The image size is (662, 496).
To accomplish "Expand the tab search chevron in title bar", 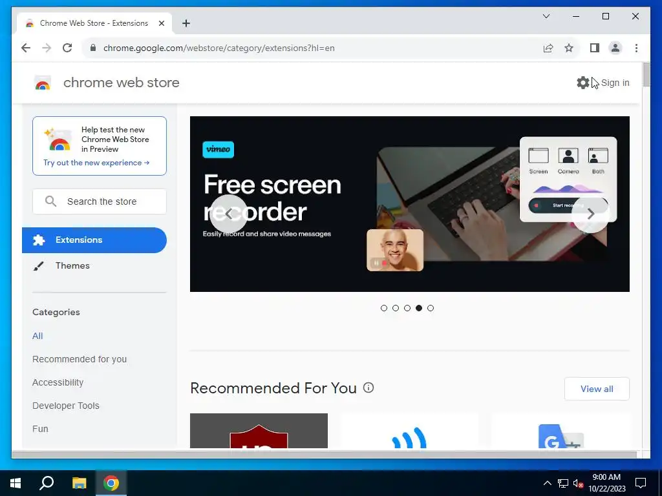I will click(546, 16).
